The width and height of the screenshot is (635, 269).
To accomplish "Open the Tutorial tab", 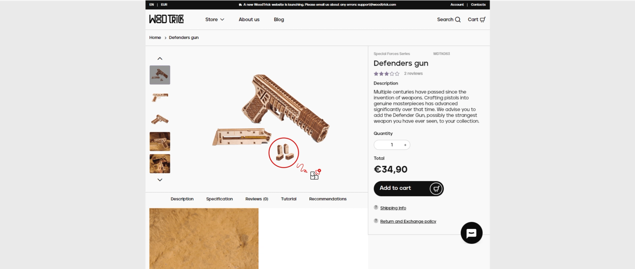I will tap(288, 199).
